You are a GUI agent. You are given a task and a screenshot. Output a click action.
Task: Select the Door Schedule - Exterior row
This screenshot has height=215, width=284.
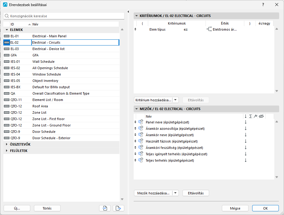pyautogui.click(x=61, y=138)
